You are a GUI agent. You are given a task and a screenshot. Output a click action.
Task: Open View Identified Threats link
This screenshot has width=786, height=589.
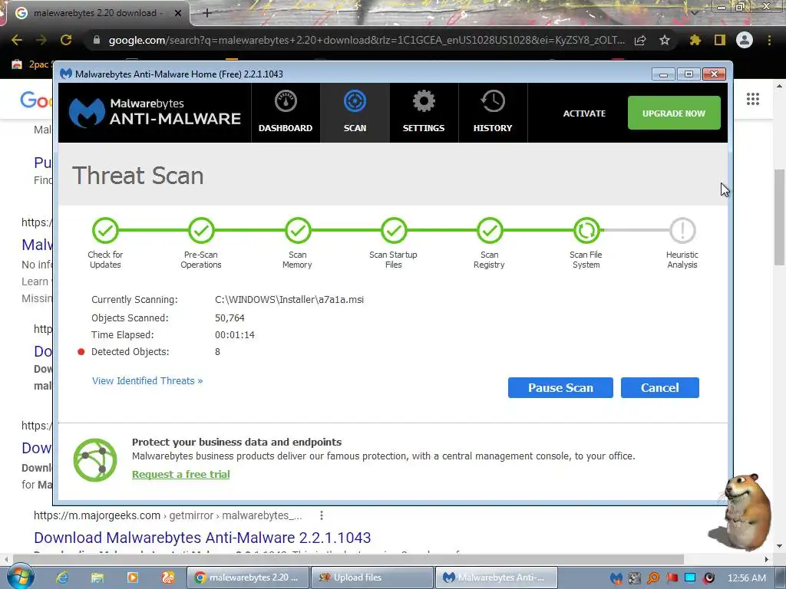coord(147,380)
